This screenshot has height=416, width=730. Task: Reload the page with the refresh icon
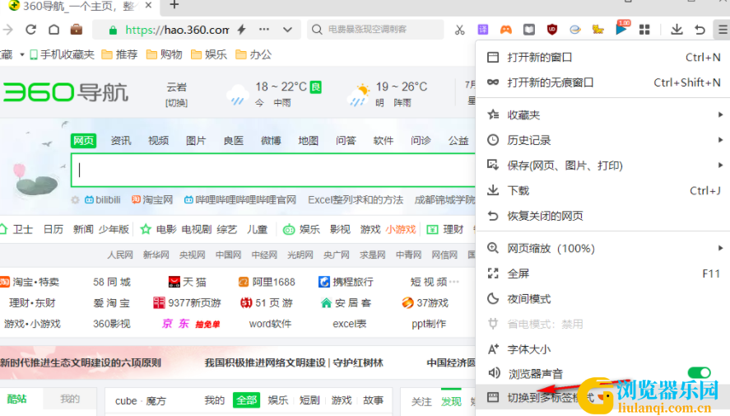click(30, 30)
